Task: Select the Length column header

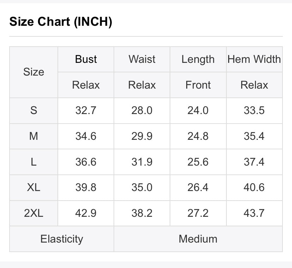Action: [x=198, y=59]
